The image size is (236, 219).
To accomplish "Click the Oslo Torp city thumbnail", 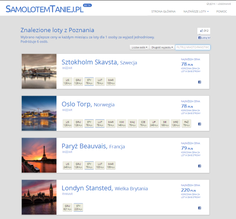I will pyautogui.click(x=39, y=113).
